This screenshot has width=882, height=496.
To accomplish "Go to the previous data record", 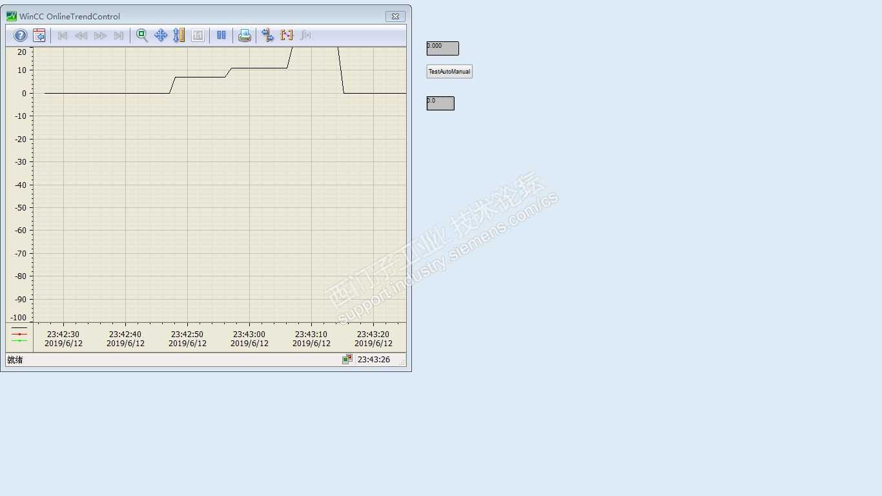I will point(81,36).
